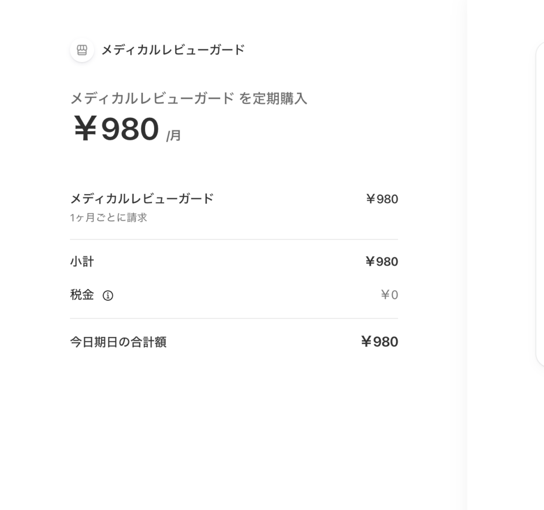The width and height of the screenshot is (544, 510).
Task: Click the bold ¥980 total due today
Action: click(379, 342)
